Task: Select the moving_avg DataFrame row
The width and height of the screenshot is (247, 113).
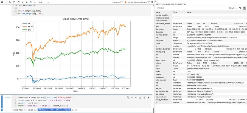Action: 201,52
